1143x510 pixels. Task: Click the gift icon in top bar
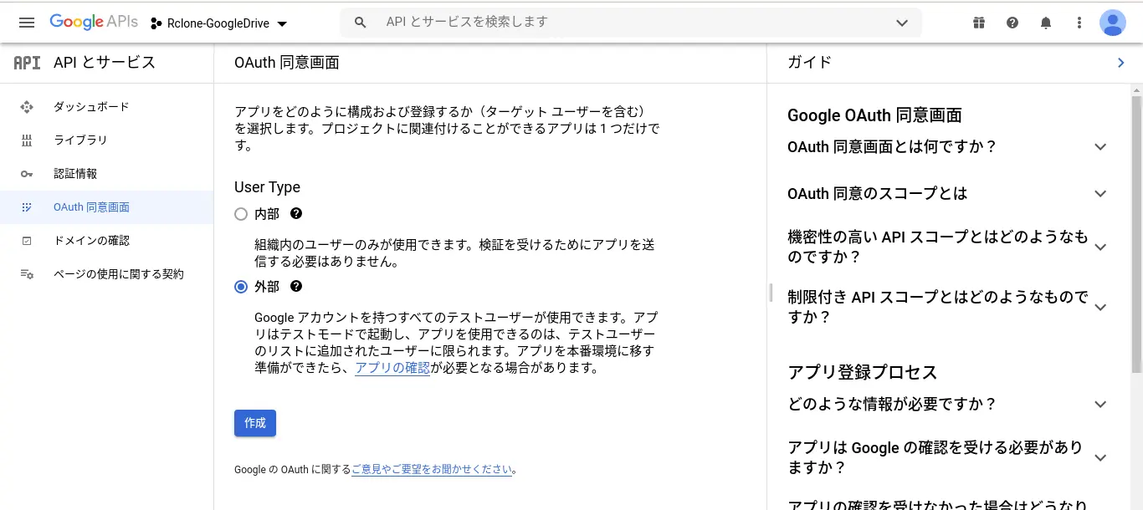coord(979,23)
